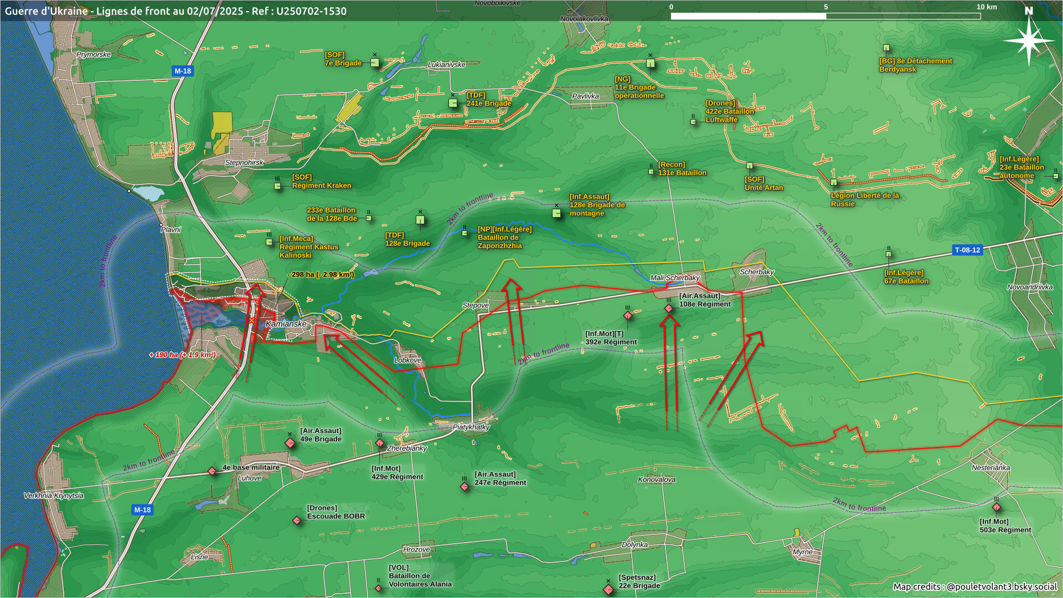Select the 233e Bataillon unit marker

(369, 218)
